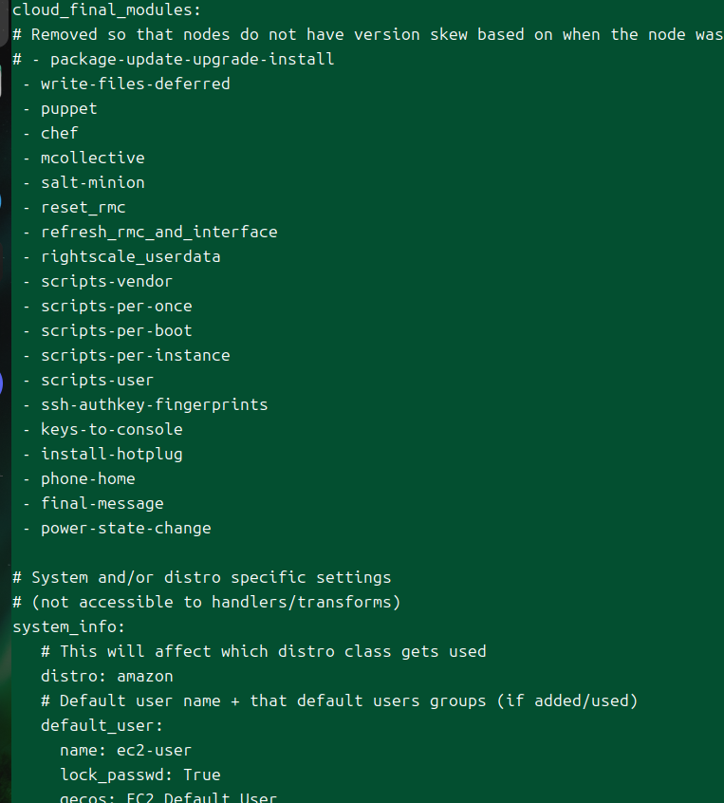
Task: Click the distro: amazon setting
Action: (x=107, y=676)
